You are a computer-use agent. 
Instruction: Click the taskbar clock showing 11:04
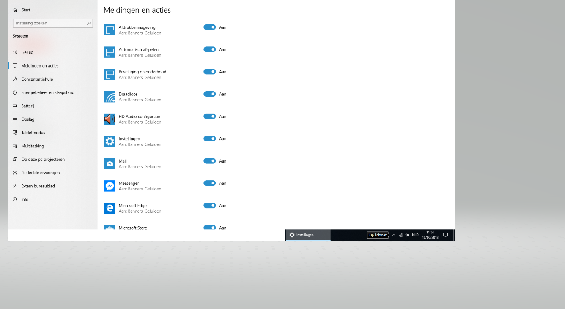pos(430,235)
